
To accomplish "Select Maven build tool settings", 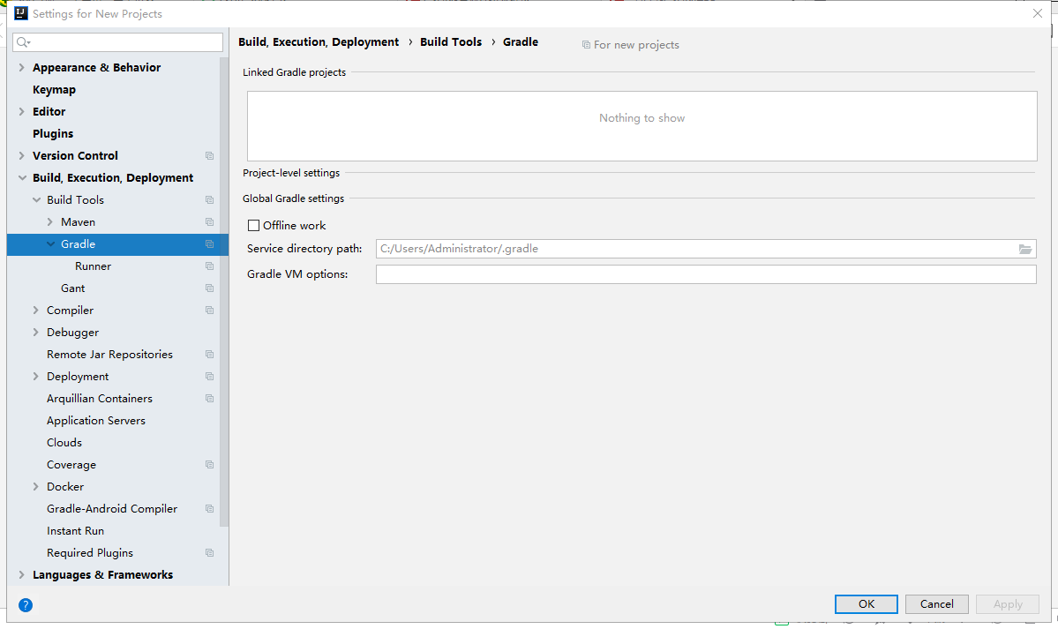I will [x=78, y=222].
